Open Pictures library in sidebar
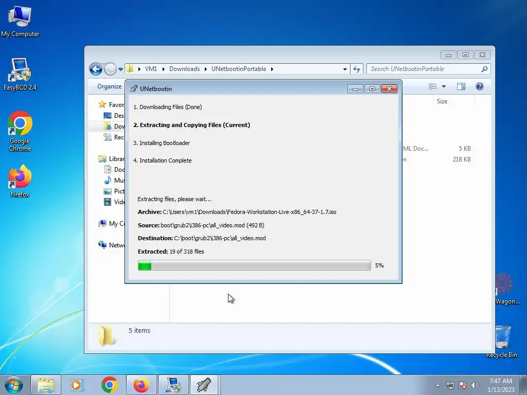 pyautogui.click(x=114, y=191)
